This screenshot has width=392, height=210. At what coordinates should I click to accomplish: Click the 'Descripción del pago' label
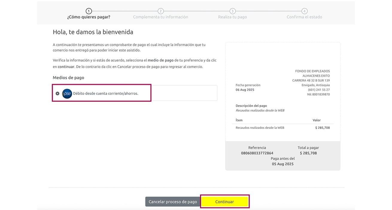(251, 106)
